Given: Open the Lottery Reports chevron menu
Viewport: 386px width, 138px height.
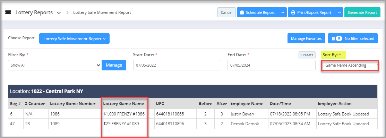Looking at the screenshot, I should tap(59, 13).
